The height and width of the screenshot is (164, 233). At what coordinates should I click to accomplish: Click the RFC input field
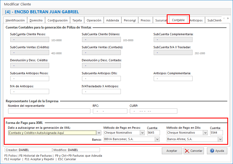click(x=110, y=111)
